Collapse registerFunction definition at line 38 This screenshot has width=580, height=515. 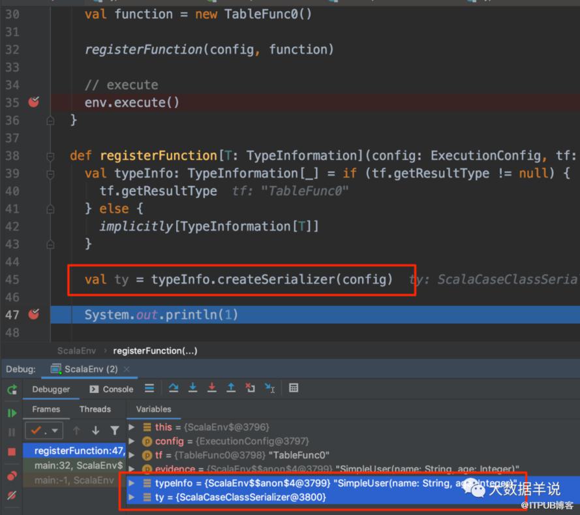(x=51, y=156)
